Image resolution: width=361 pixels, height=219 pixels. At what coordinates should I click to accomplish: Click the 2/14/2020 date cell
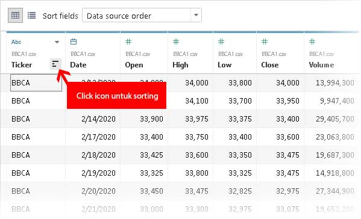(x=98, y=119)
